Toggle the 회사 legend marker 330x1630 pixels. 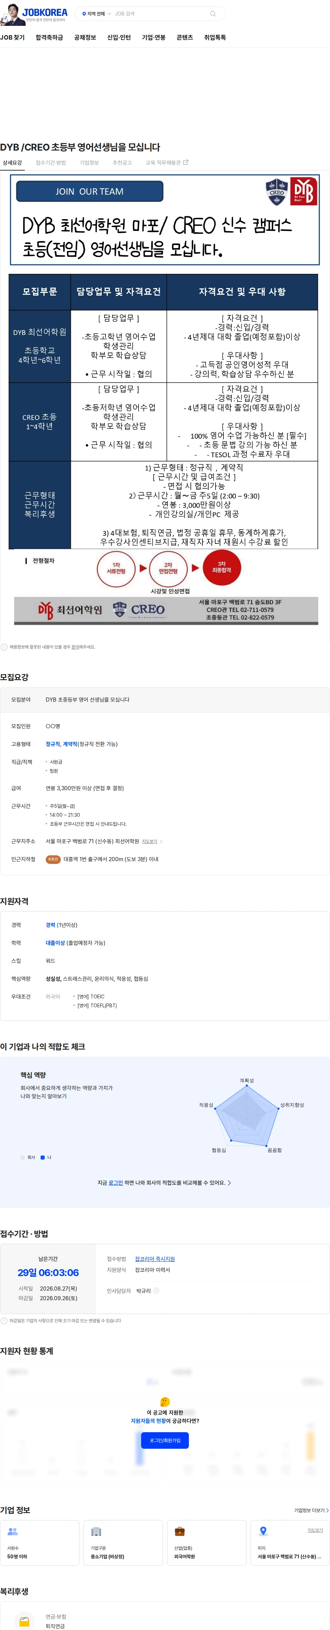[x=23, y=1157]
